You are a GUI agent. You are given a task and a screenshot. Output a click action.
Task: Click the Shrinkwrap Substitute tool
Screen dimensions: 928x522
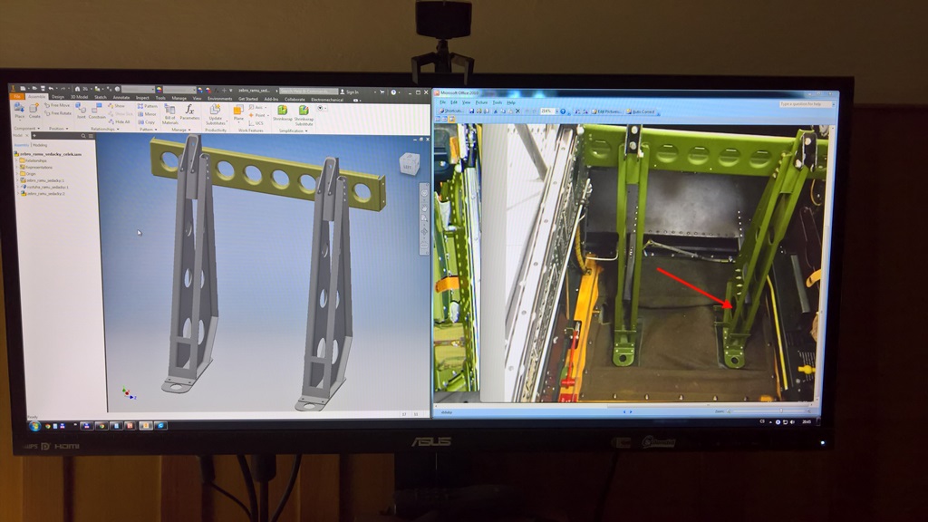tap(304, 115)
